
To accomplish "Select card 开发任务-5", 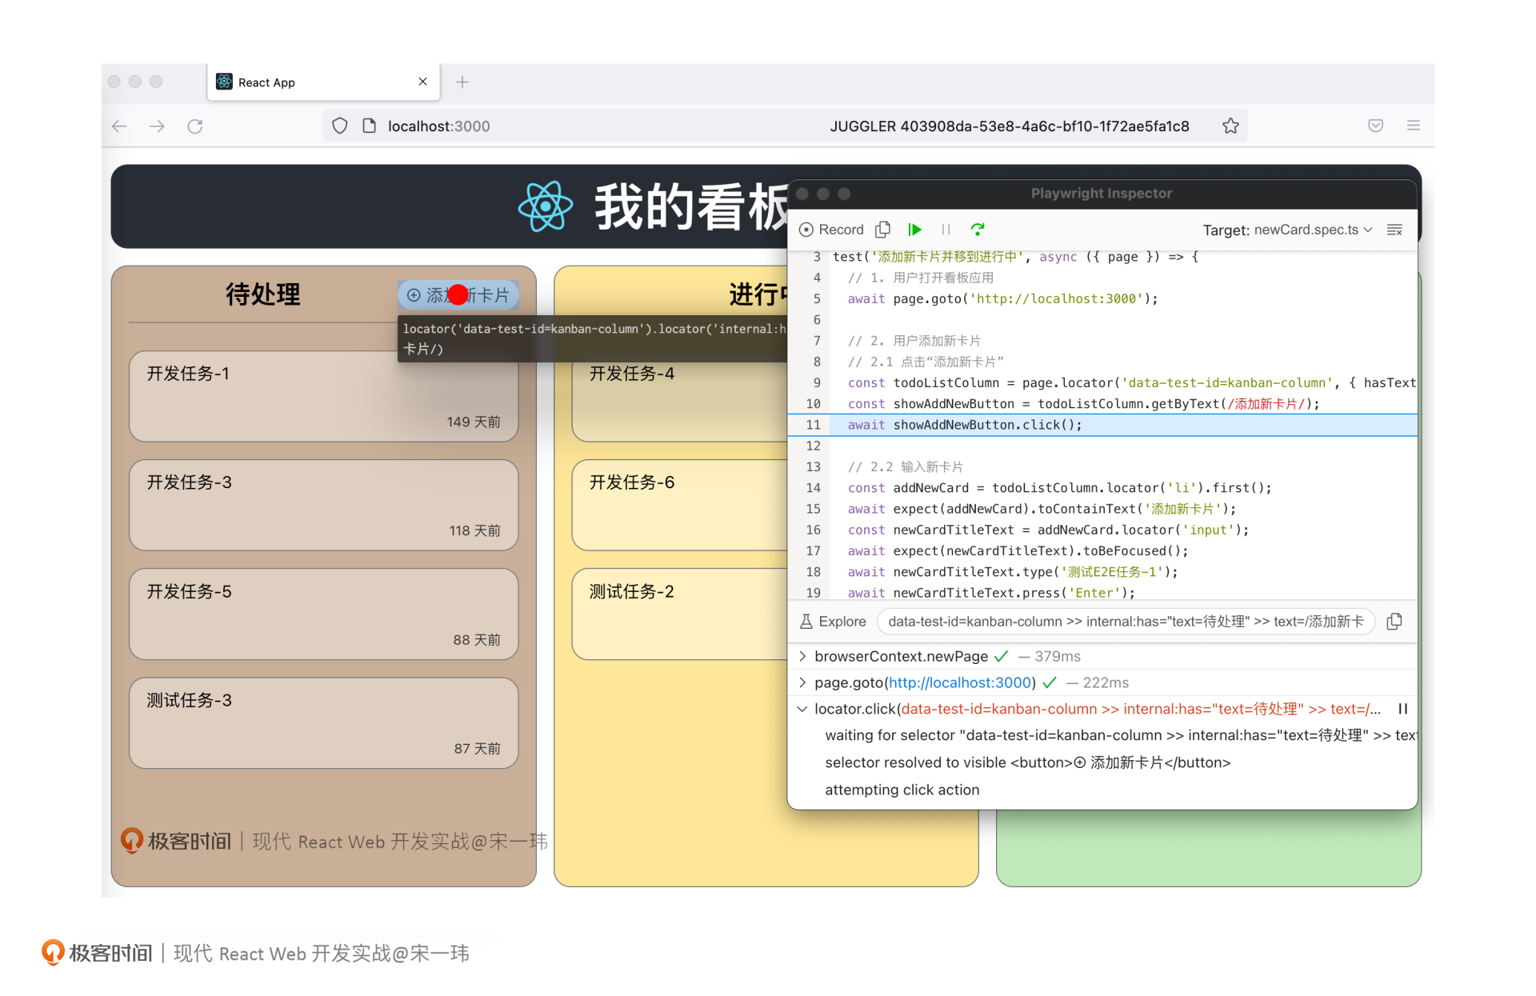I will [323, 614].
